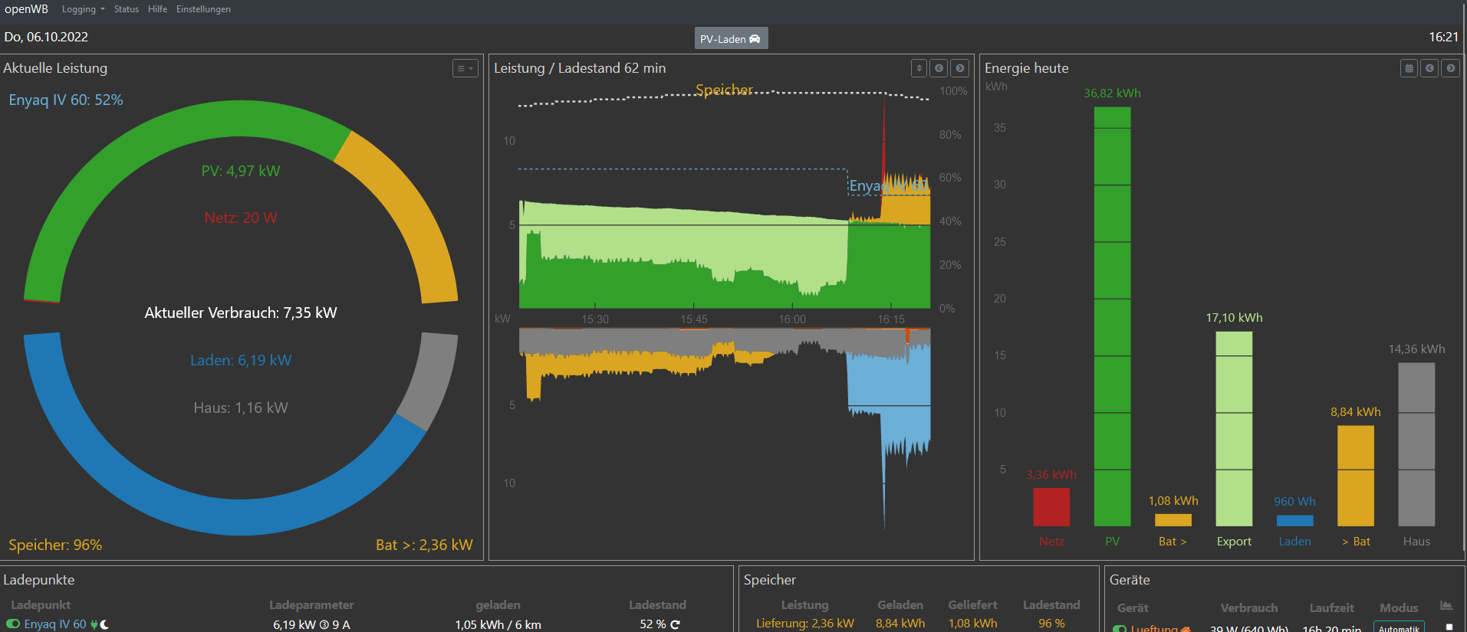Click the Enyaq IV 60 charge point name

coord(55,624)
